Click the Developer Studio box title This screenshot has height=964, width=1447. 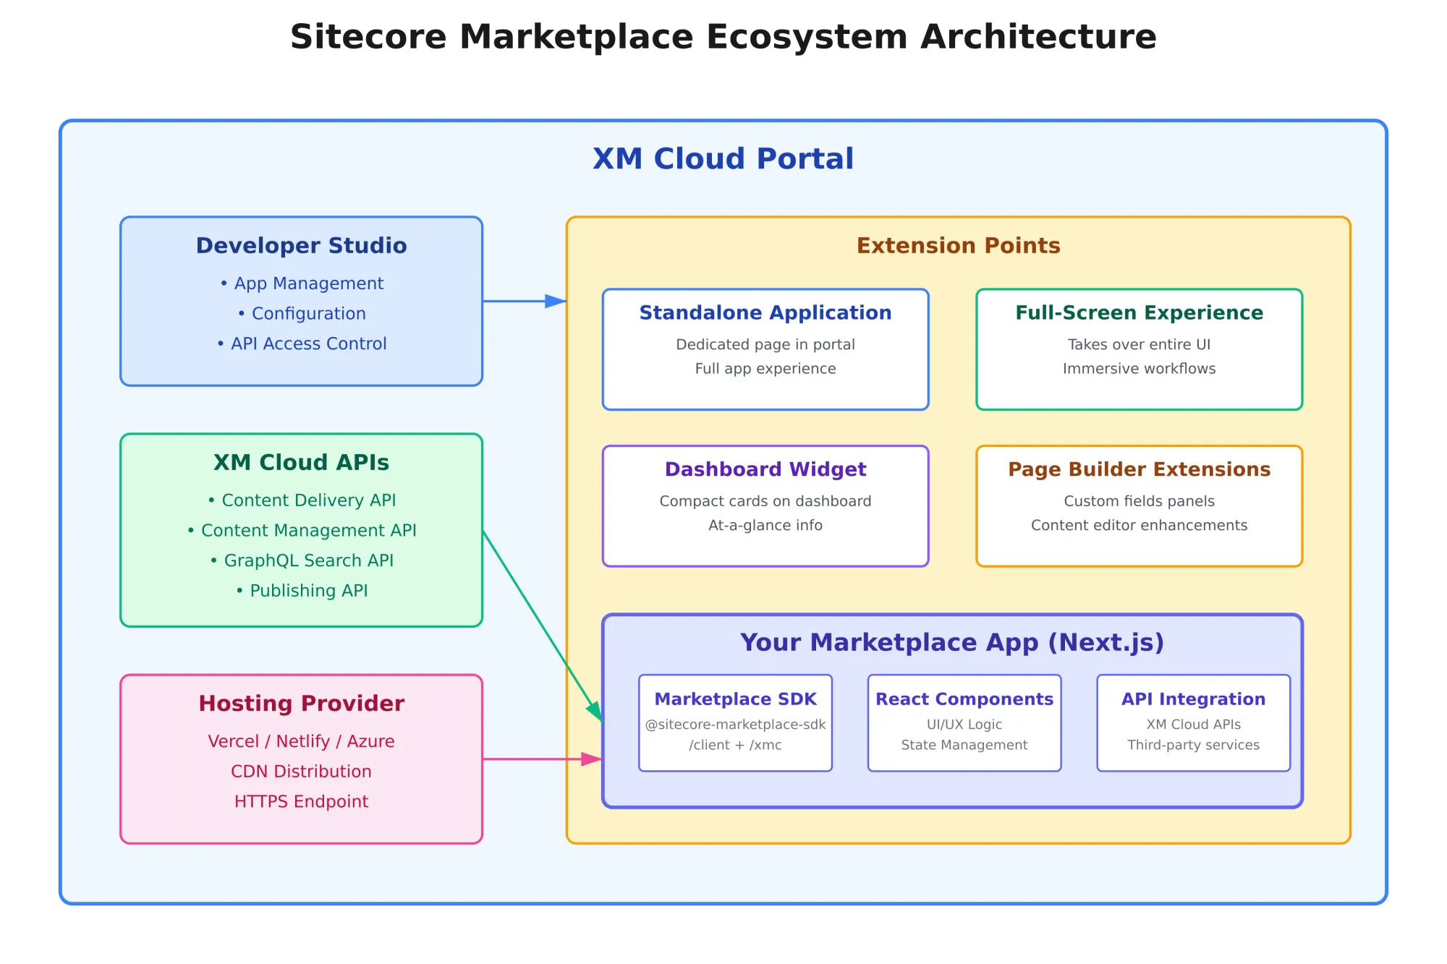(x=301, y=246)
